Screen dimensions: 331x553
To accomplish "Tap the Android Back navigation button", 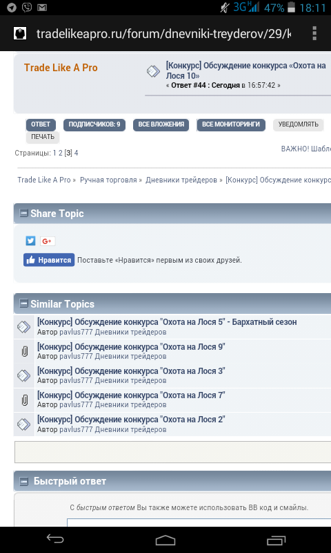I will [x=55, y=539].
